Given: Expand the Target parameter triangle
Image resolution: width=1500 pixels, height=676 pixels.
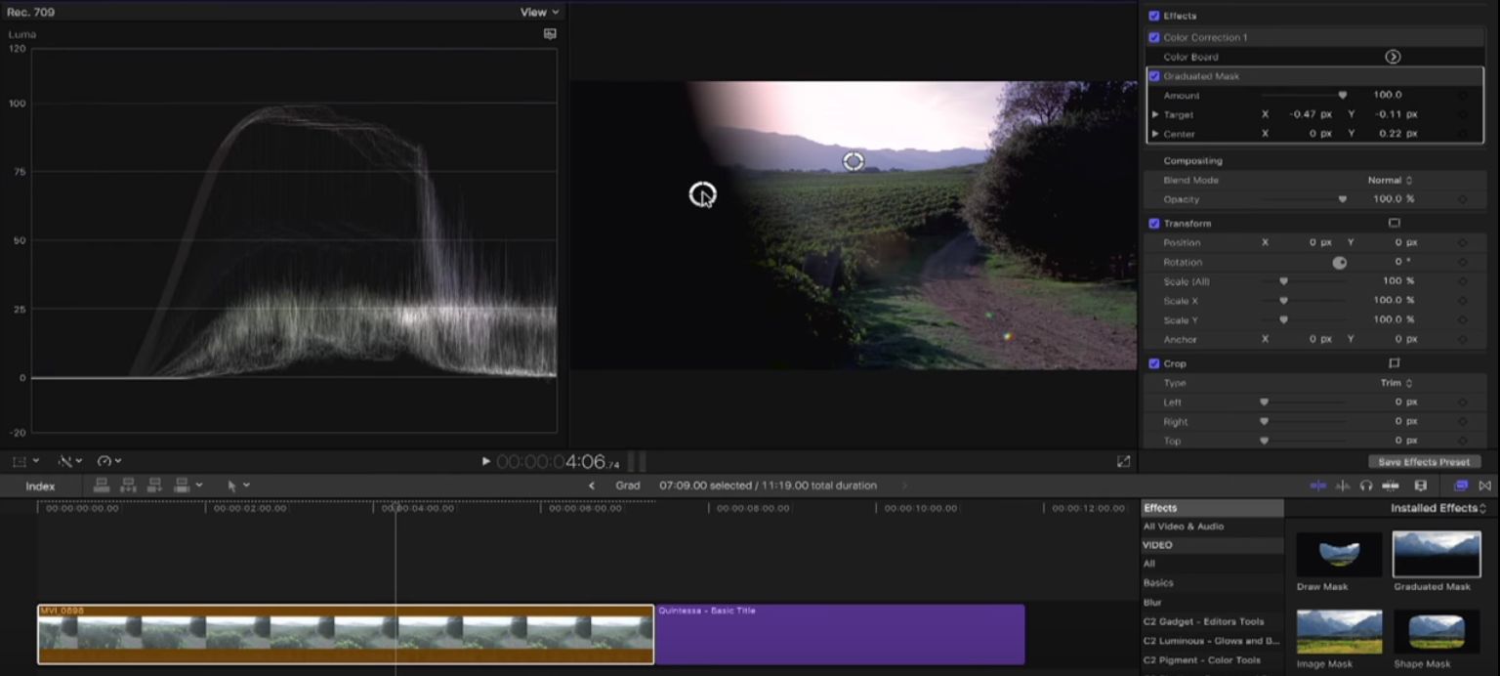Looking at the screenshot, I should pyautogui.click(x=1155, y=115).
